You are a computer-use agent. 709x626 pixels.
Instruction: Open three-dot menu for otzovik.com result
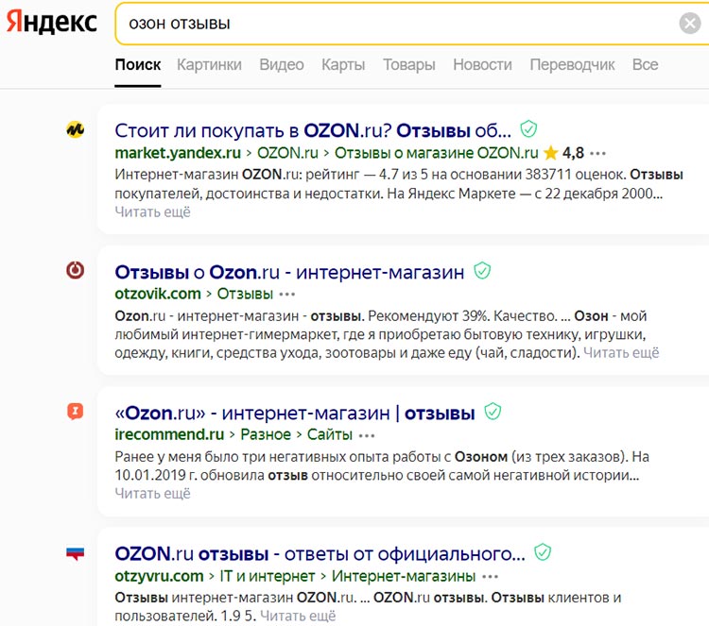pyautogui.click(x=287, y=294)
